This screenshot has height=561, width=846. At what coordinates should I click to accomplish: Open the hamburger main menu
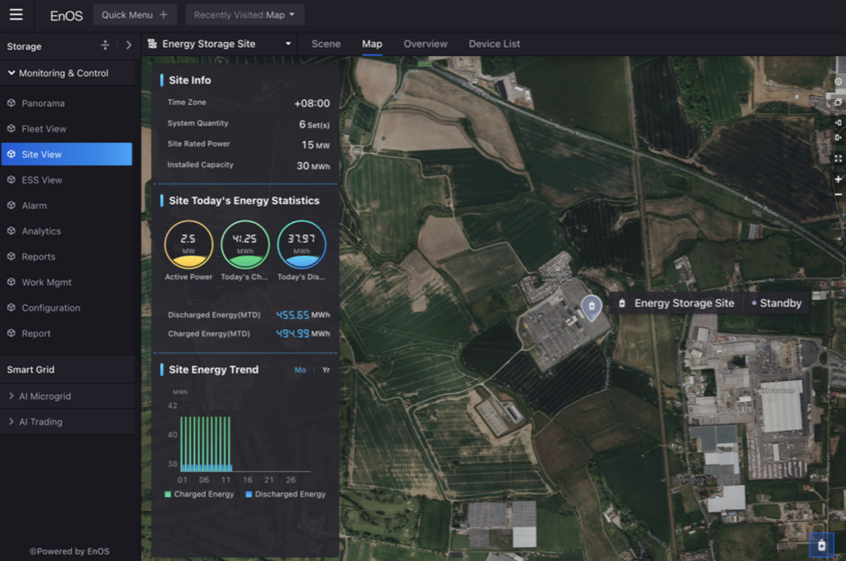coord(16,15)
